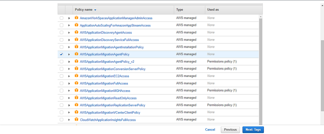
Task: Select the AWSApplicationMigrationReadOnlyAccess checkbox
Action: 61,98
